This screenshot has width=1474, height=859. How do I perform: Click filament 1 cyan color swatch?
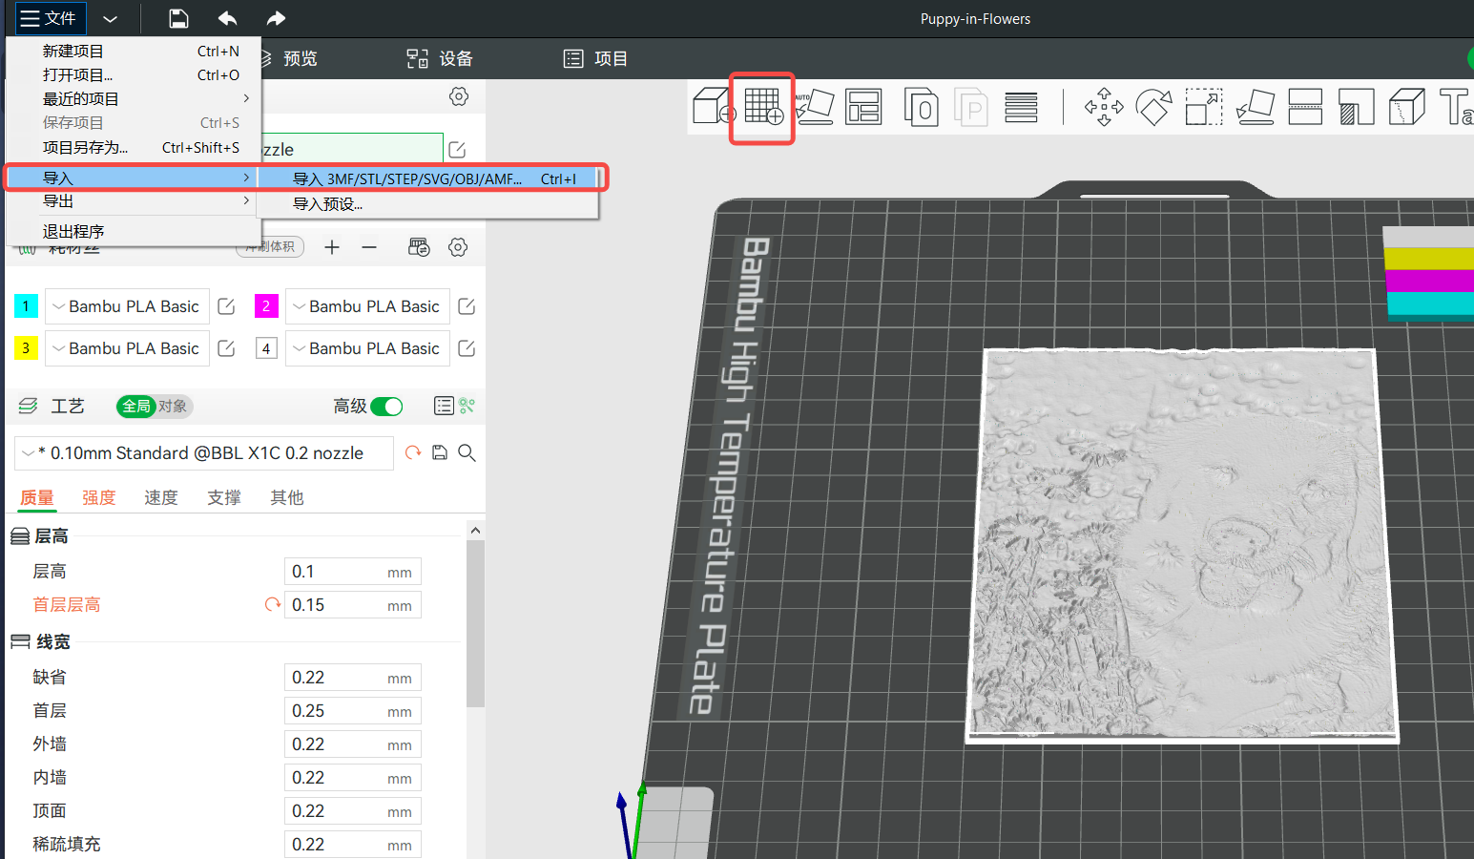click(x=26, y=306)
